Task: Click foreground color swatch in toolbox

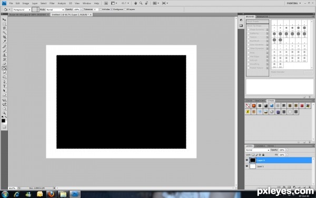Action: (3, 120)
